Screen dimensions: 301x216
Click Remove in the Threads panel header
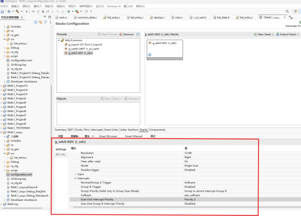coord(127,34)
